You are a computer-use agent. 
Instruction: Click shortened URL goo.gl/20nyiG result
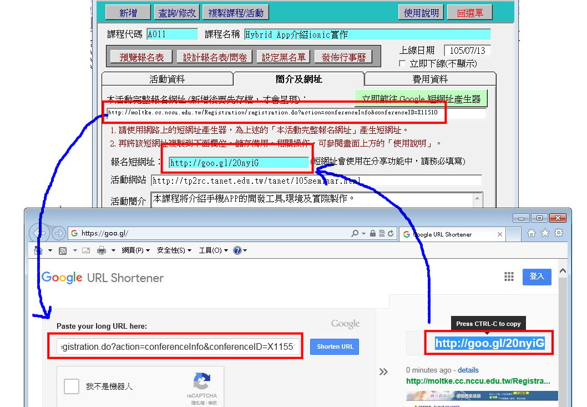[489, 343]
